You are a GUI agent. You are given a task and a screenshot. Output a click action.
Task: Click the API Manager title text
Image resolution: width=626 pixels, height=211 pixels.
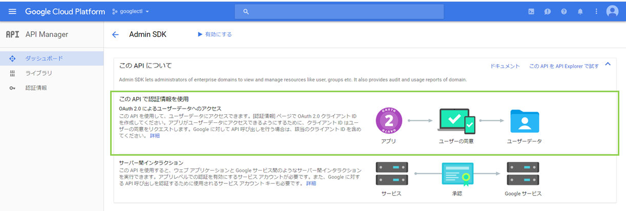point(47,34)
